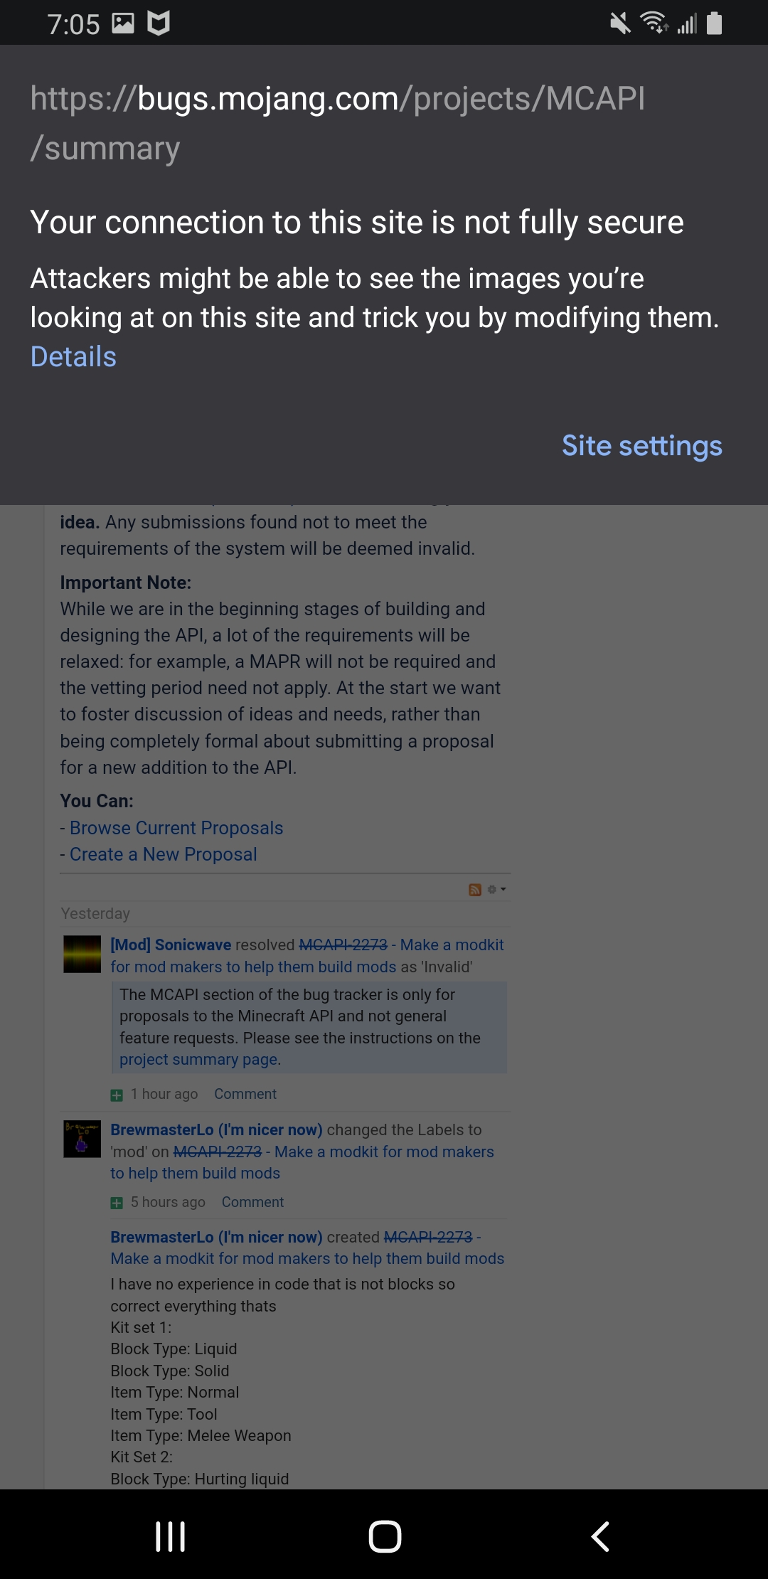
Task: Tap the cellular signal status icon
Action: (x=687, y=23)
